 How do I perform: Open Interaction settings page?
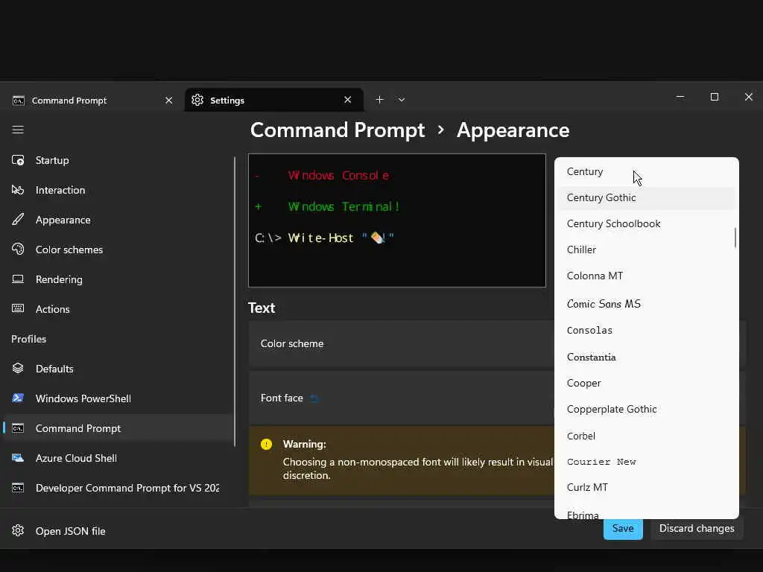tap(118, 190)
